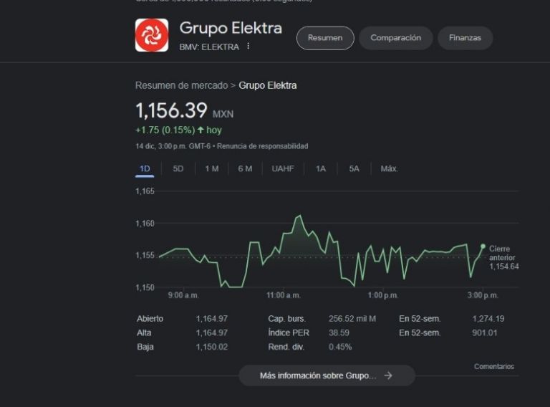
Task: Click the Cap. burs. value 256.52 mil M
Action: click(x=352, y=319)
